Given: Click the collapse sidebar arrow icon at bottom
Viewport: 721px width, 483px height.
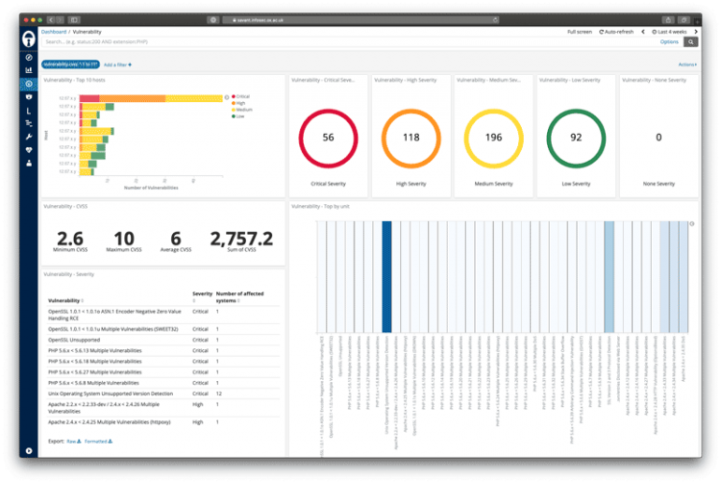Looking at the screenshot, I should point(29,451).
